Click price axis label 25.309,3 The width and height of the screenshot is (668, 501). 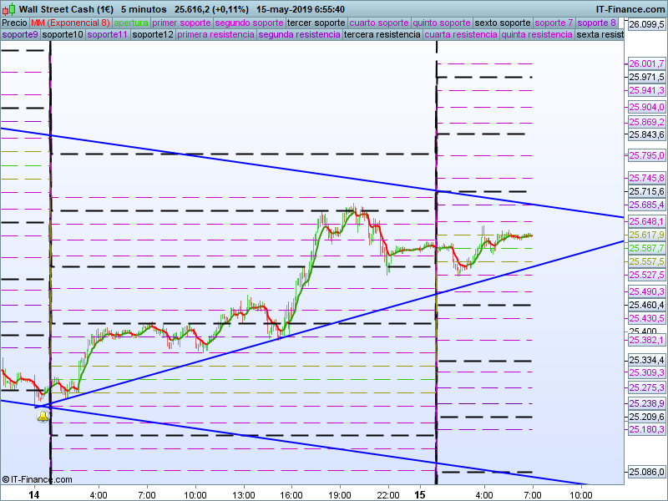click(646, 372)
